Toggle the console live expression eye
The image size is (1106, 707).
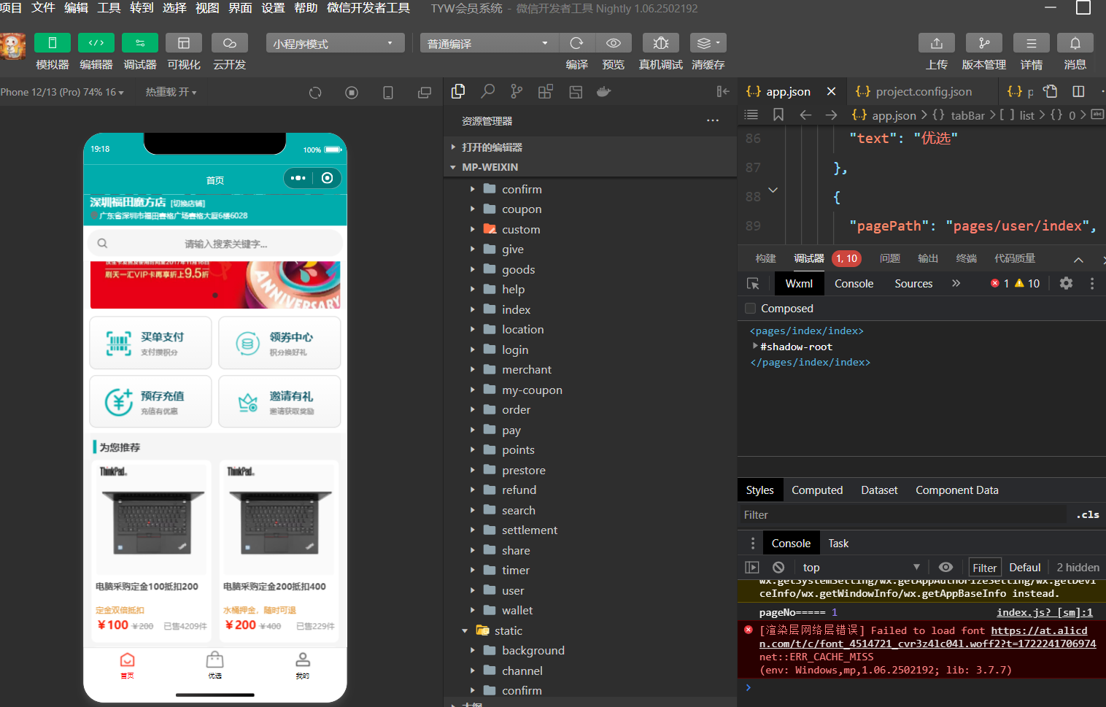click(945, 568)
